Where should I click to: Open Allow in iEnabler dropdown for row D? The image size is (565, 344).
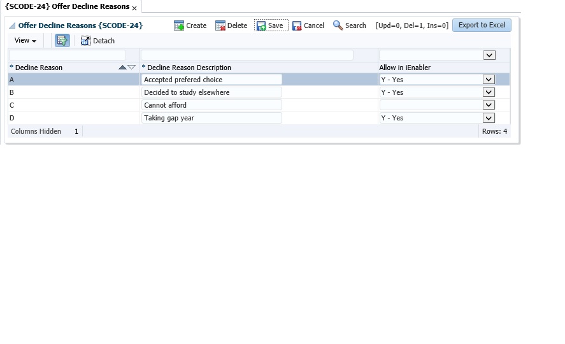489,118
